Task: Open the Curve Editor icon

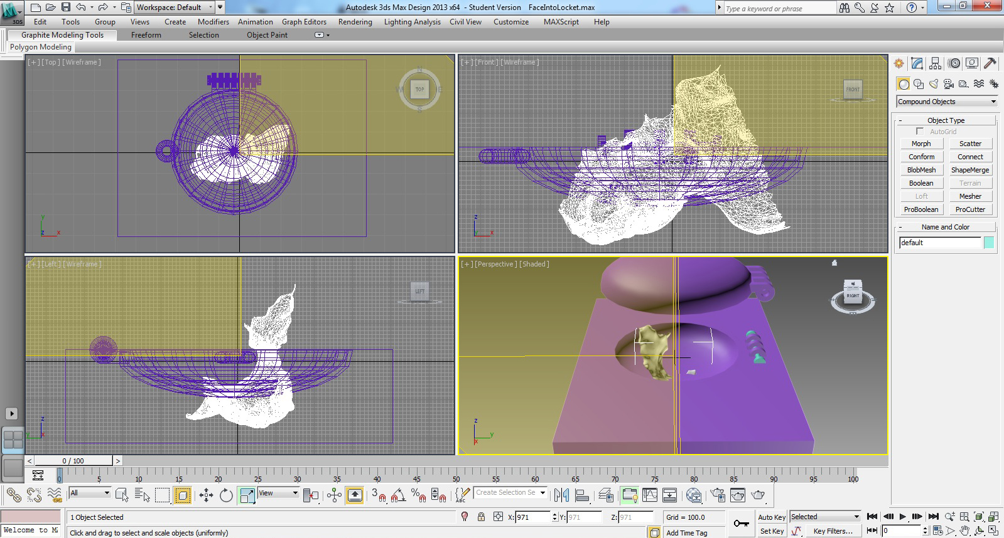Action: (x=650, y=495)
